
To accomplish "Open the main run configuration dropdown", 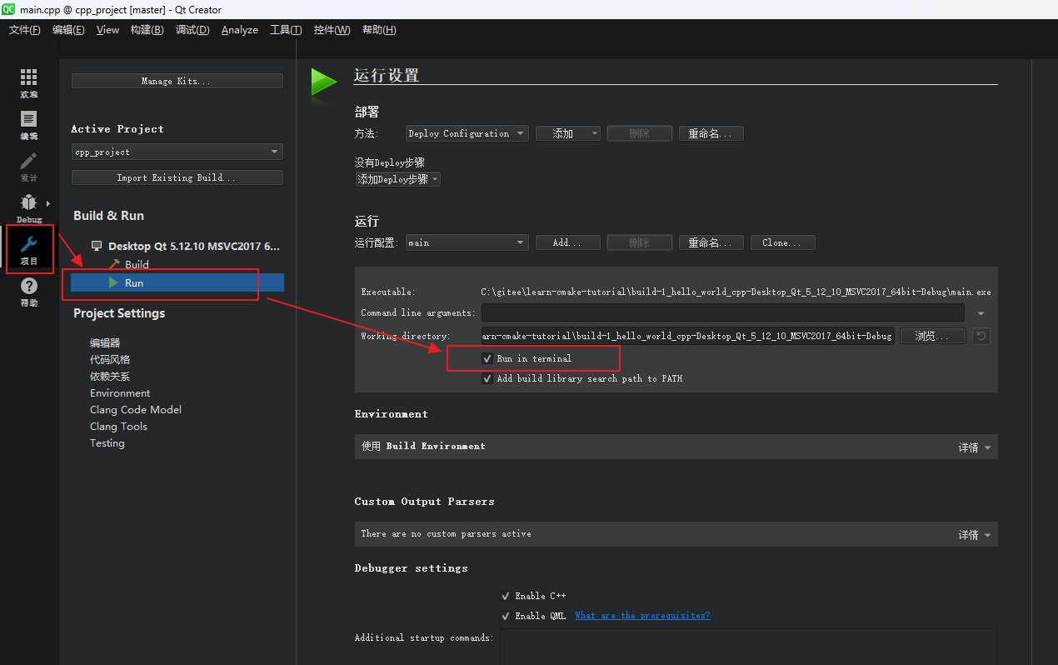I will point(467,242).
